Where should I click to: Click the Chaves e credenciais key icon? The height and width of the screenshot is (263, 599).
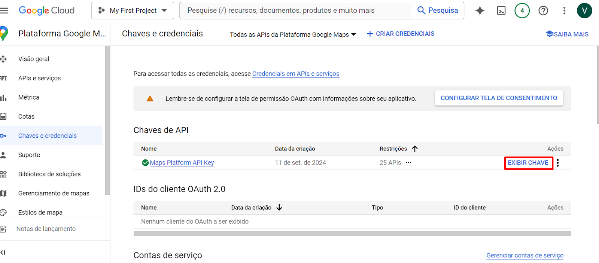(3, 136)
